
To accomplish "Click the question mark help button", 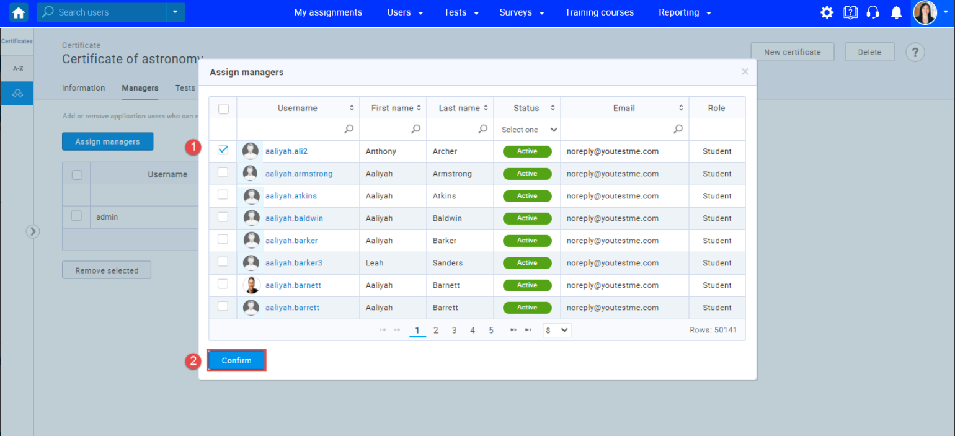I will coord(915,53).
